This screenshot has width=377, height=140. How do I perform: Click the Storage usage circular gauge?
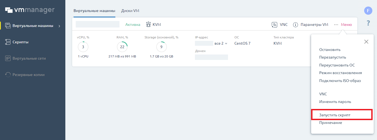point(161,47)
